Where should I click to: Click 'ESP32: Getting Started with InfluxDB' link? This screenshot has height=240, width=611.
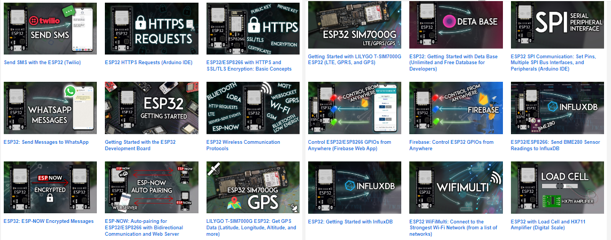[350, 222]
